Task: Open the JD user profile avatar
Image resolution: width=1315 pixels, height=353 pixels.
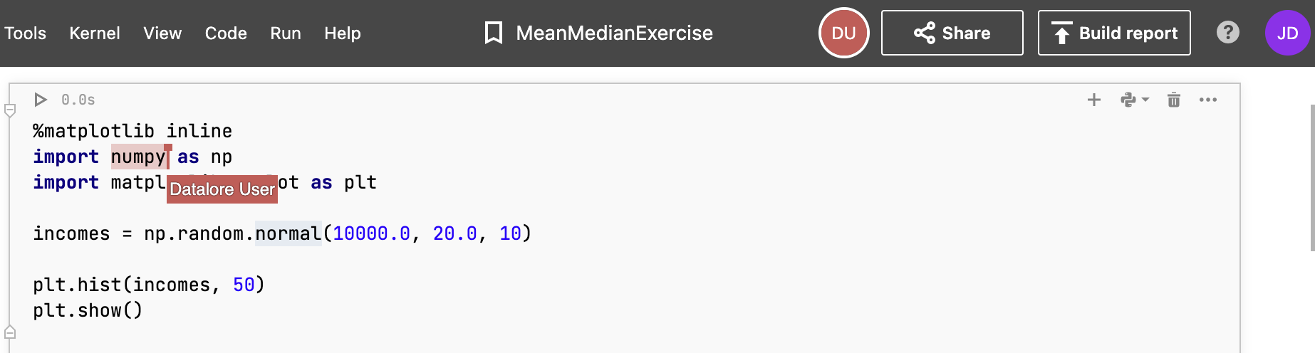Action: coord(1287,33)
